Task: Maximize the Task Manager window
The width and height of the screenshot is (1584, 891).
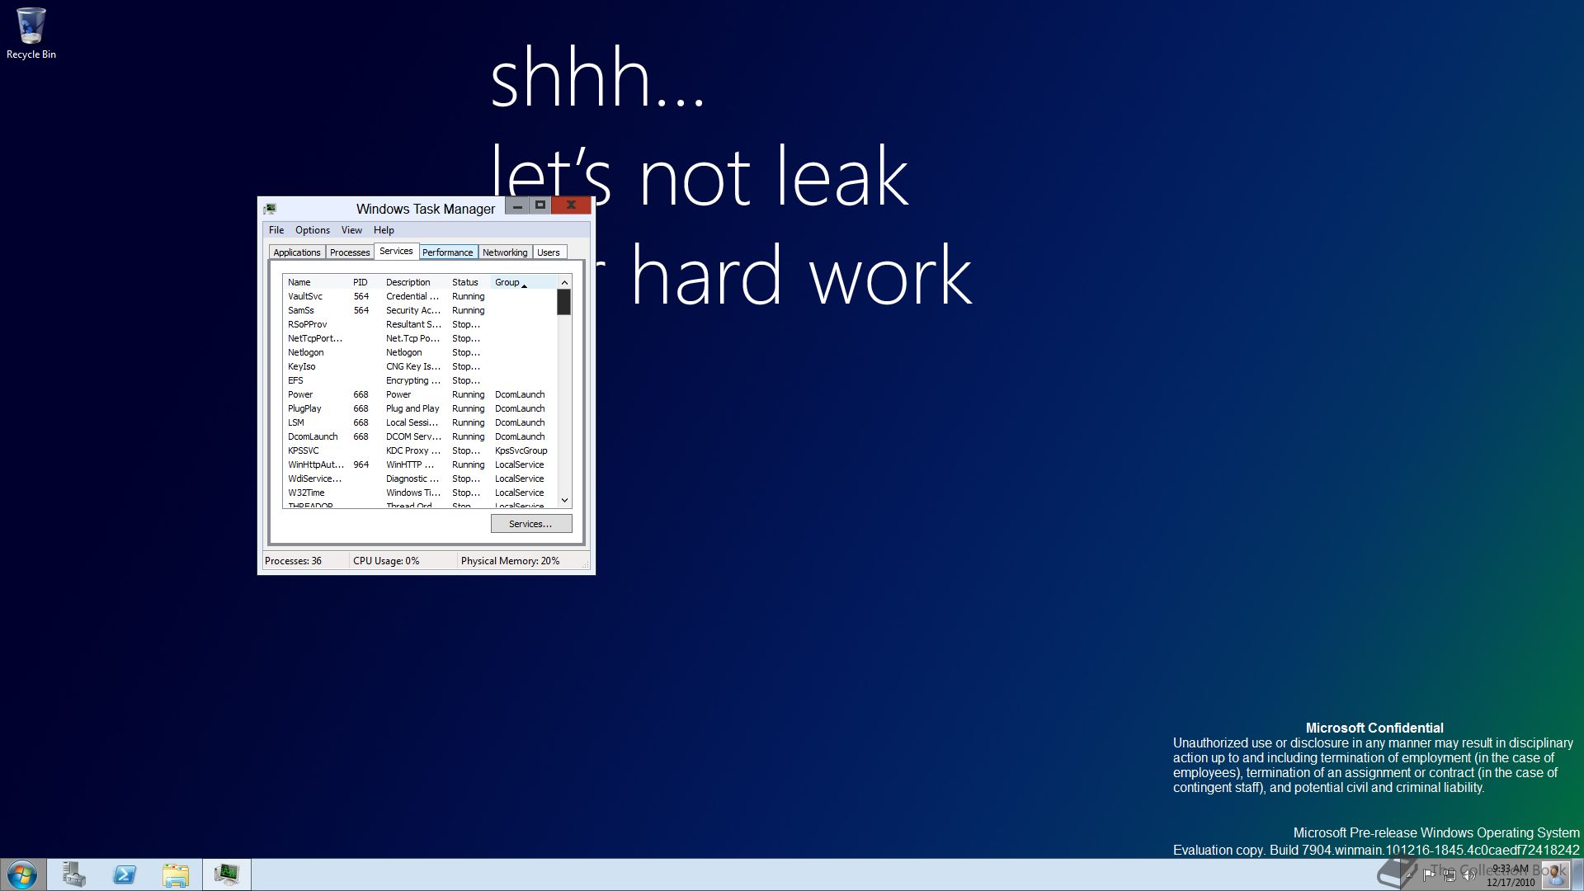Action: (540, 205)
